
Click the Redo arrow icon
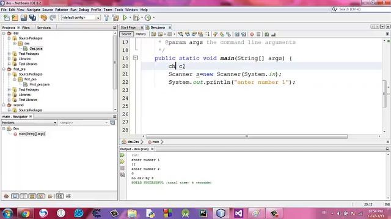53,18
